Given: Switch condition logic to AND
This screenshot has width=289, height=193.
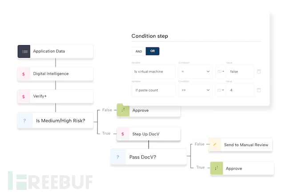Looking at the screenshot, I should point(139,51).
